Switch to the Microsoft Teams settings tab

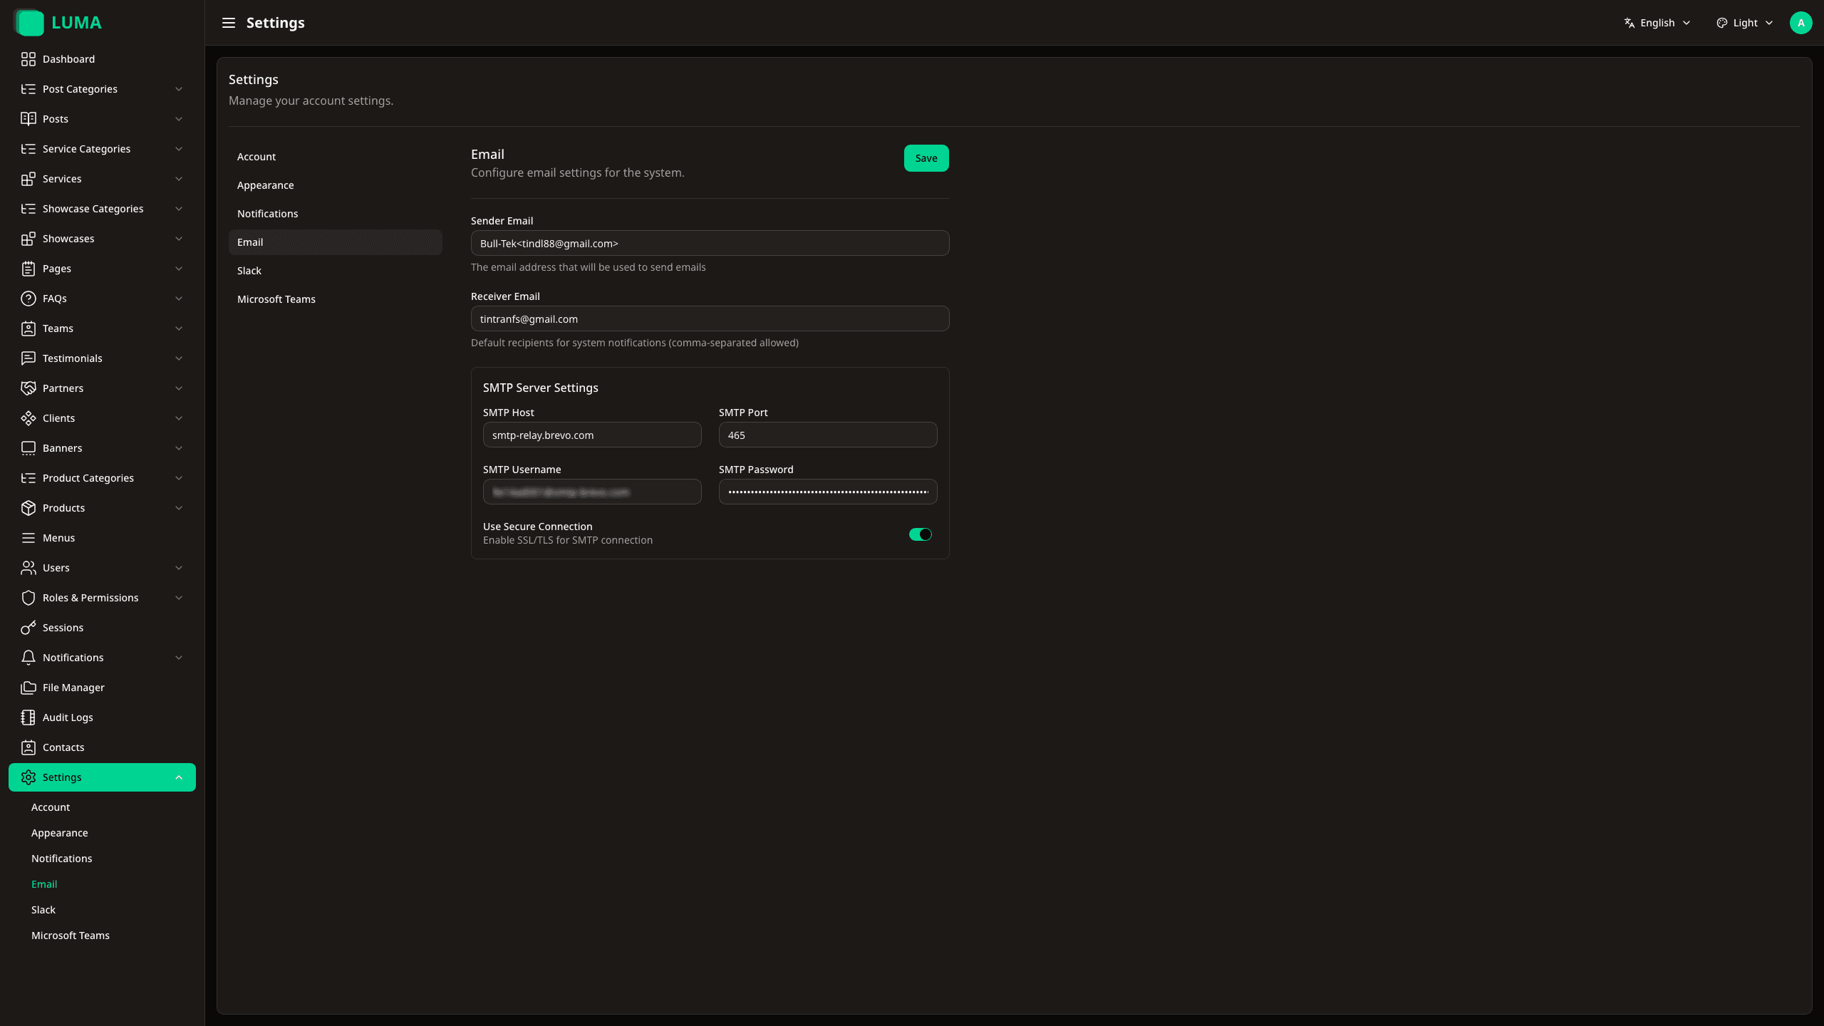tap(335, 299)
